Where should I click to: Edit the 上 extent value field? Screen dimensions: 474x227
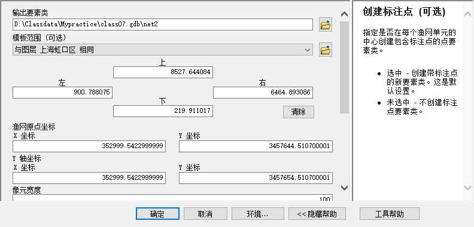[163, 72]
